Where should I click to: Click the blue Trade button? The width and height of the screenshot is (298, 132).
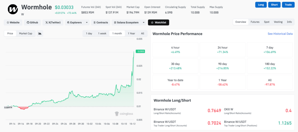click(288, 5)
